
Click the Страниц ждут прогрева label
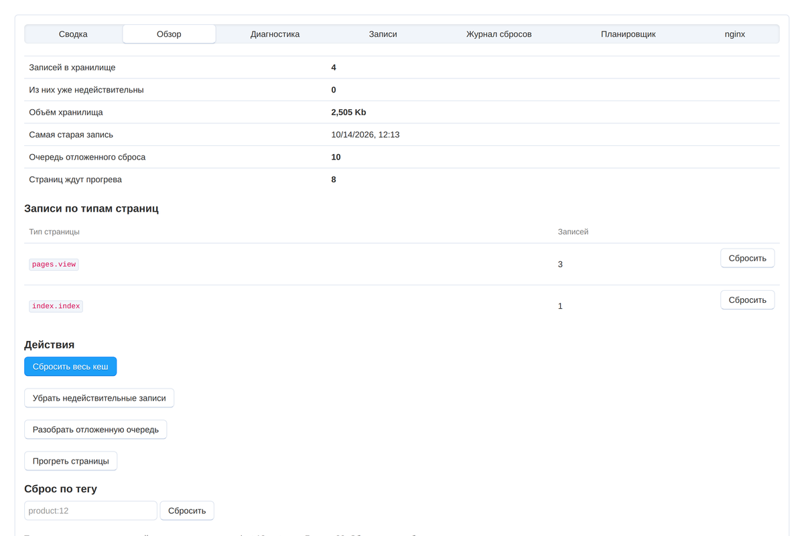[76, 180]
